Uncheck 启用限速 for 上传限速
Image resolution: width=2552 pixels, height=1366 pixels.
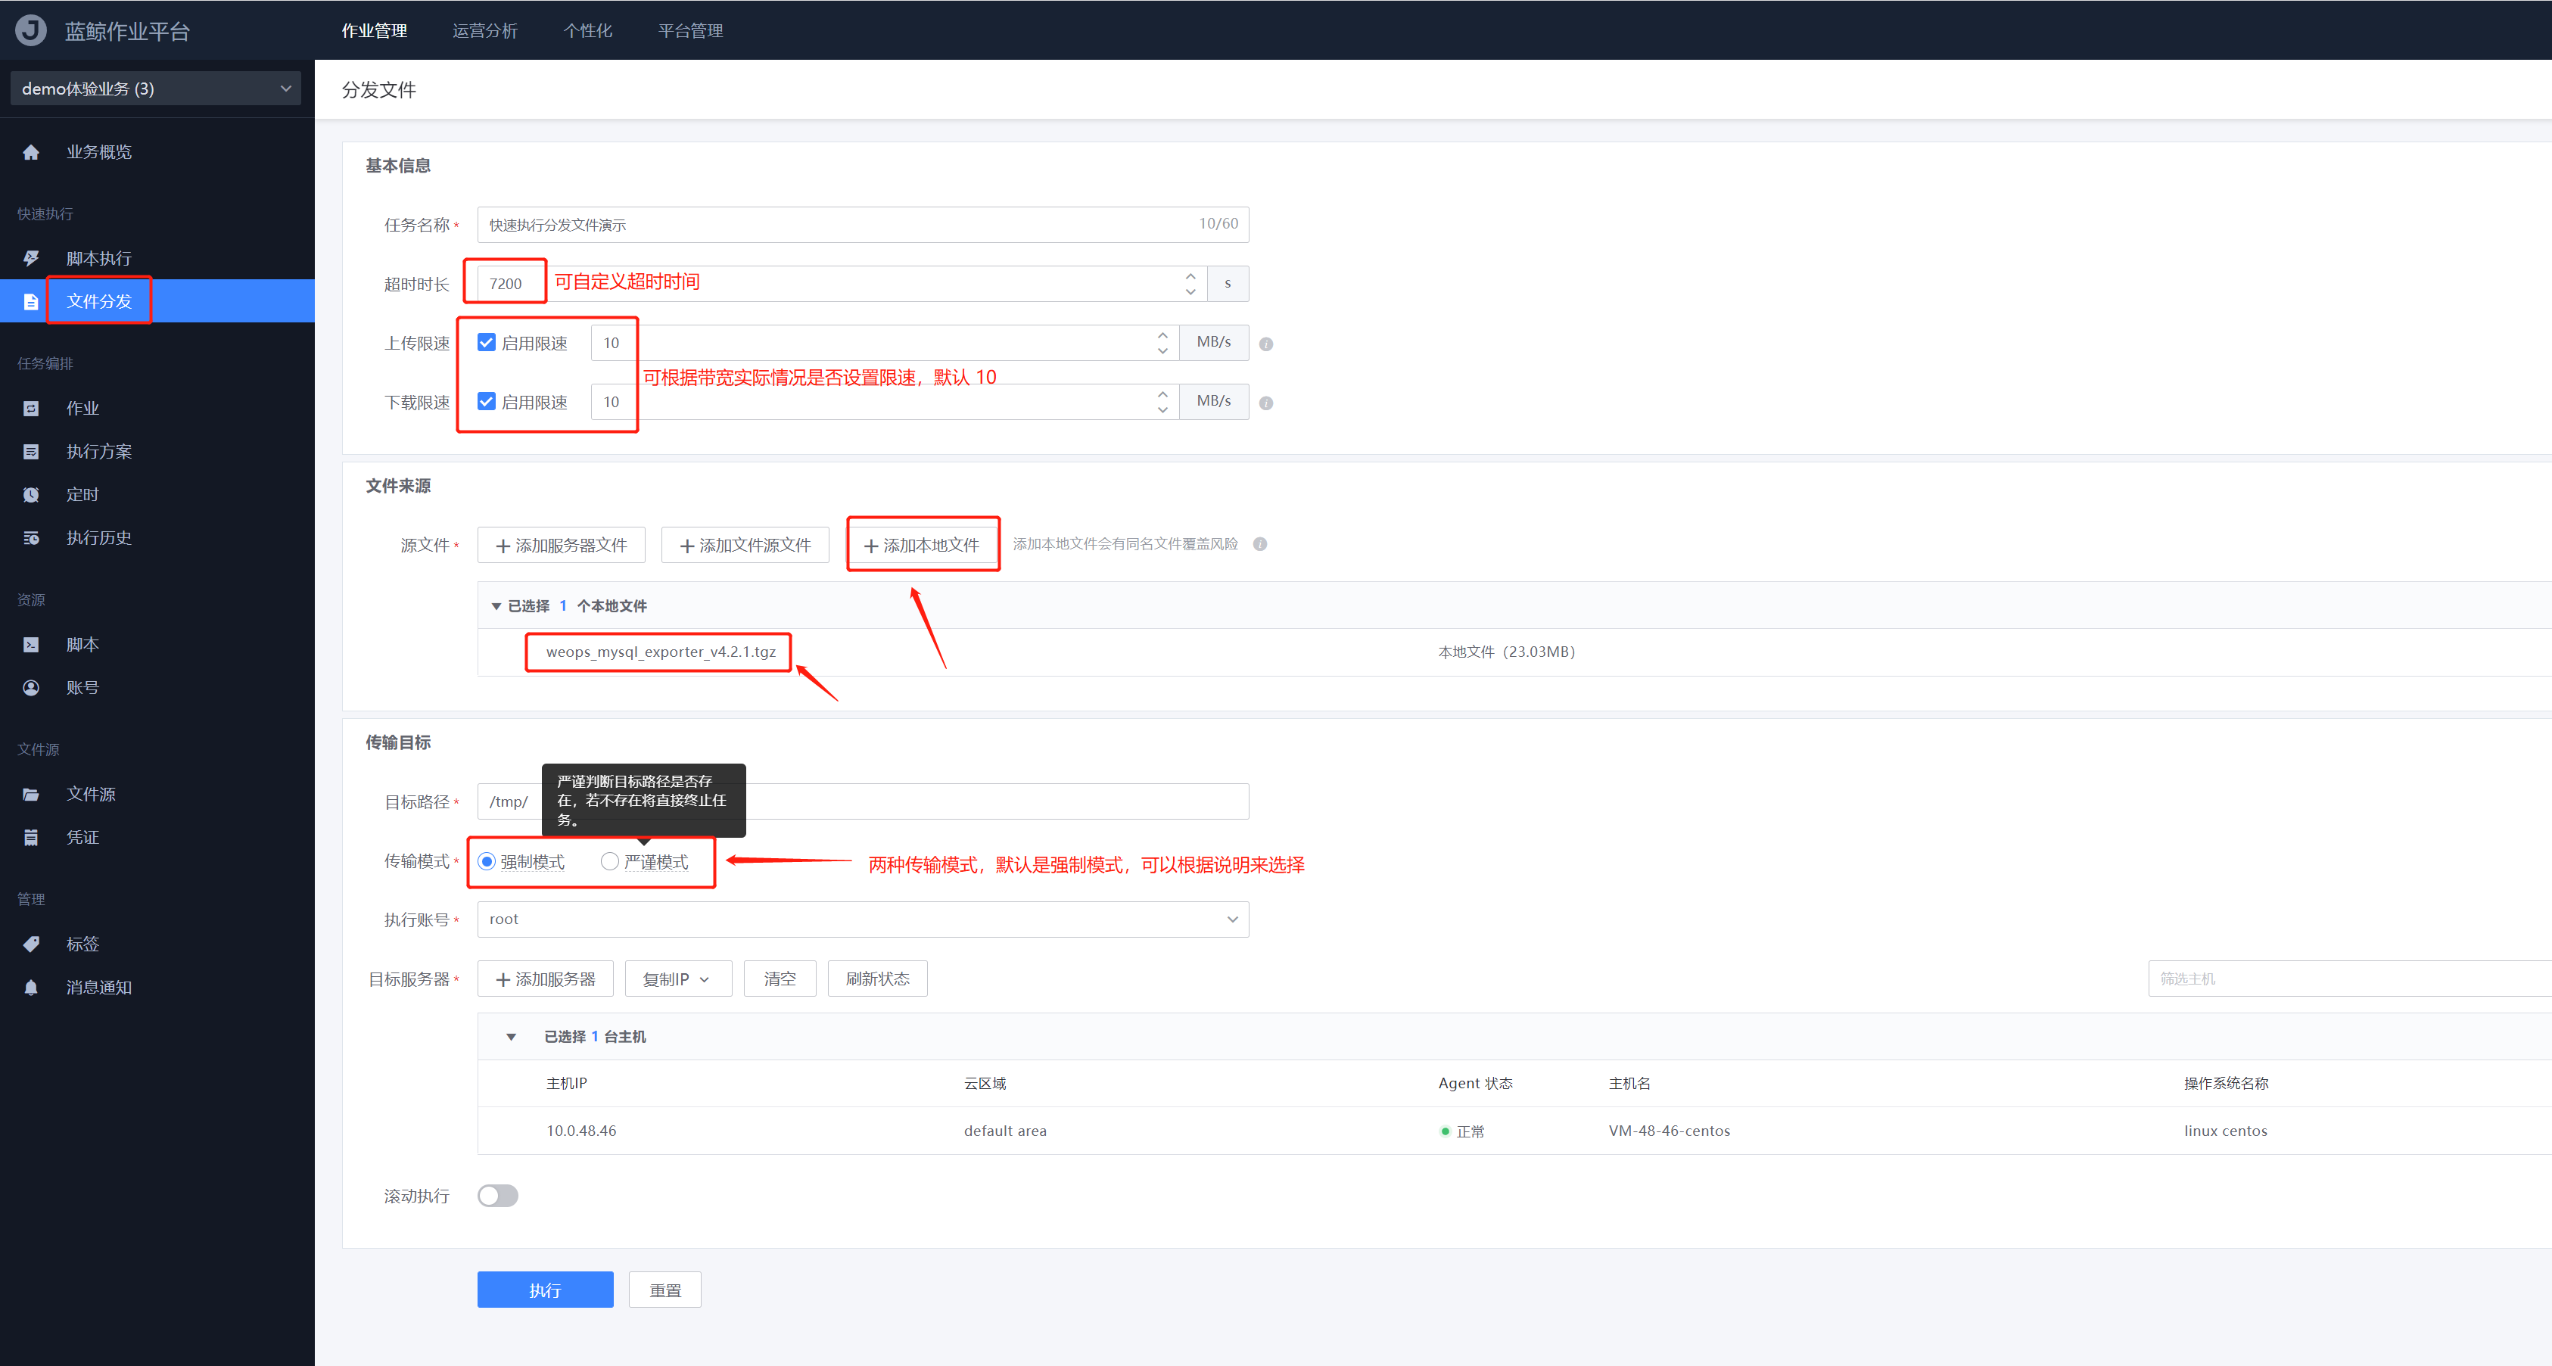(487, 343)
